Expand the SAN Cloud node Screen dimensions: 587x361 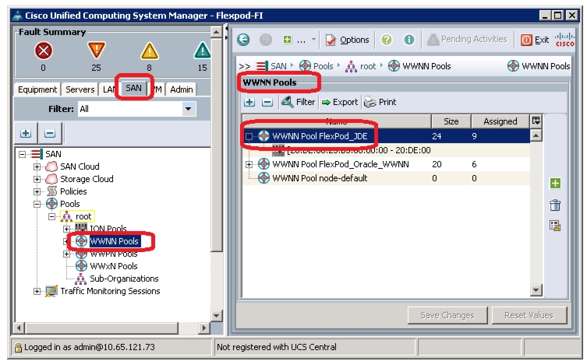coord(37,166)
